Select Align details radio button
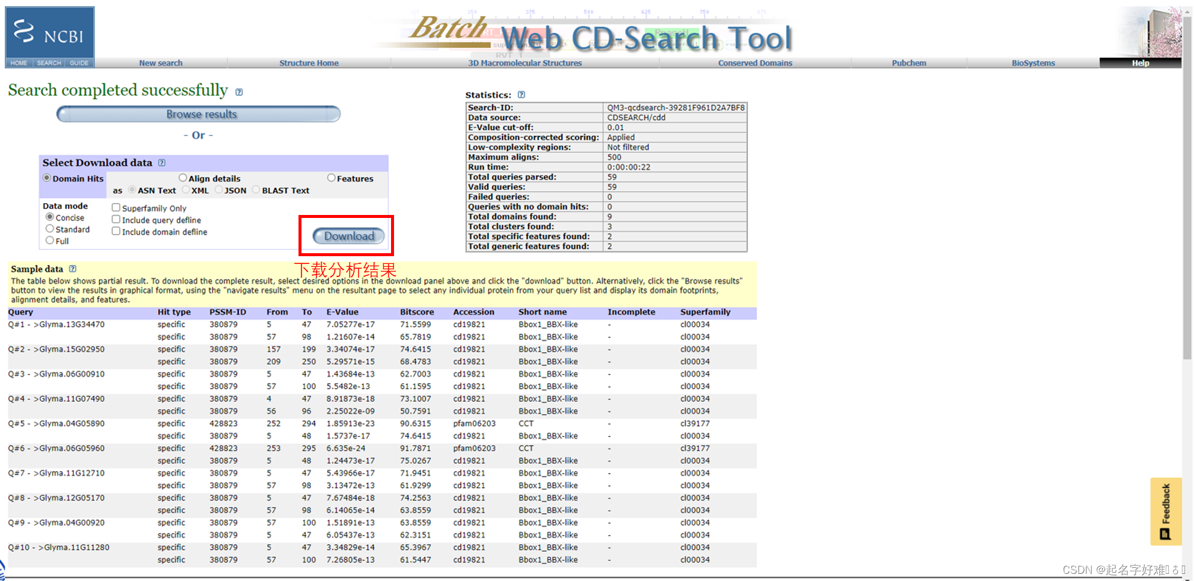Screen dimensions: 1194x581 183,177
